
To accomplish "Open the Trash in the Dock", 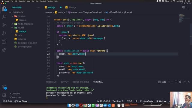I will tap(123, 105).
